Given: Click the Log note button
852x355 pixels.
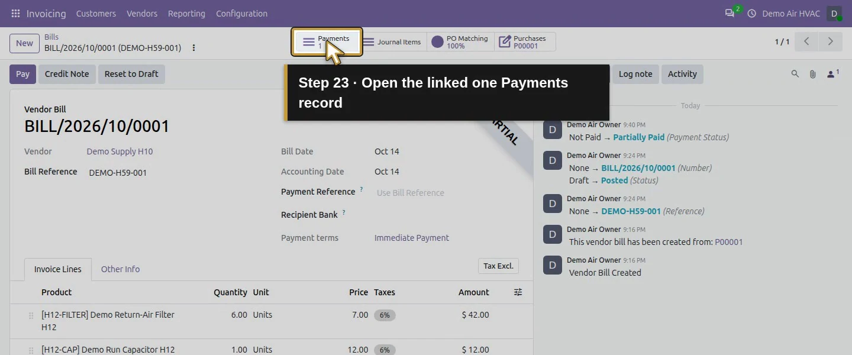Looking at the screenshot, I should (x=635, y=74).
